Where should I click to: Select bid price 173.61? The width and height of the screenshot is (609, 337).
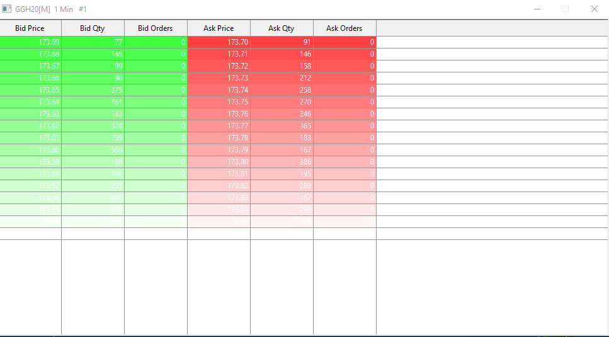point(30,138)
